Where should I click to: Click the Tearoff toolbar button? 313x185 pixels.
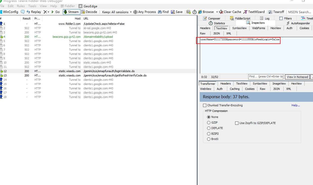pos(276,12)
